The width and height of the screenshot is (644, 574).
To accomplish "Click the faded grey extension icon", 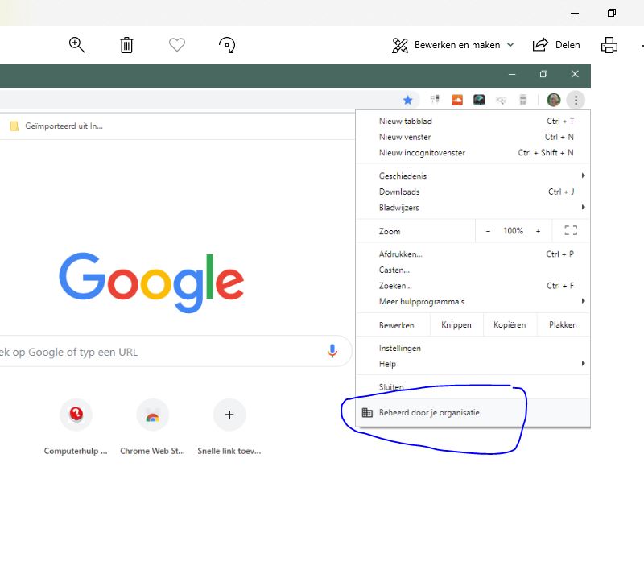I will (x=501, y=100).
